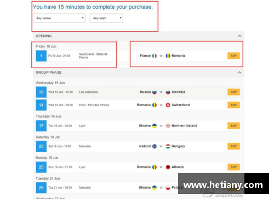Click the France flag icon

pos(155,56)
